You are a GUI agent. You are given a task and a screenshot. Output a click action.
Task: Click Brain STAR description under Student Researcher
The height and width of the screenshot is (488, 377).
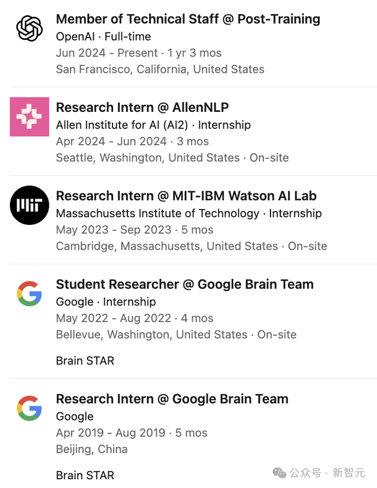[85, 361]
